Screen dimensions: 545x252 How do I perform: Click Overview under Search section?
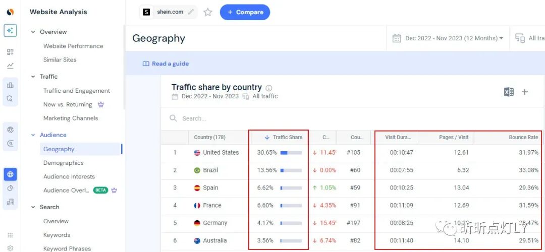(x=56, y=221)
